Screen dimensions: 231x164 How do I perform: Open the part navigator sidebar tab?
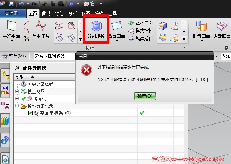5,106
